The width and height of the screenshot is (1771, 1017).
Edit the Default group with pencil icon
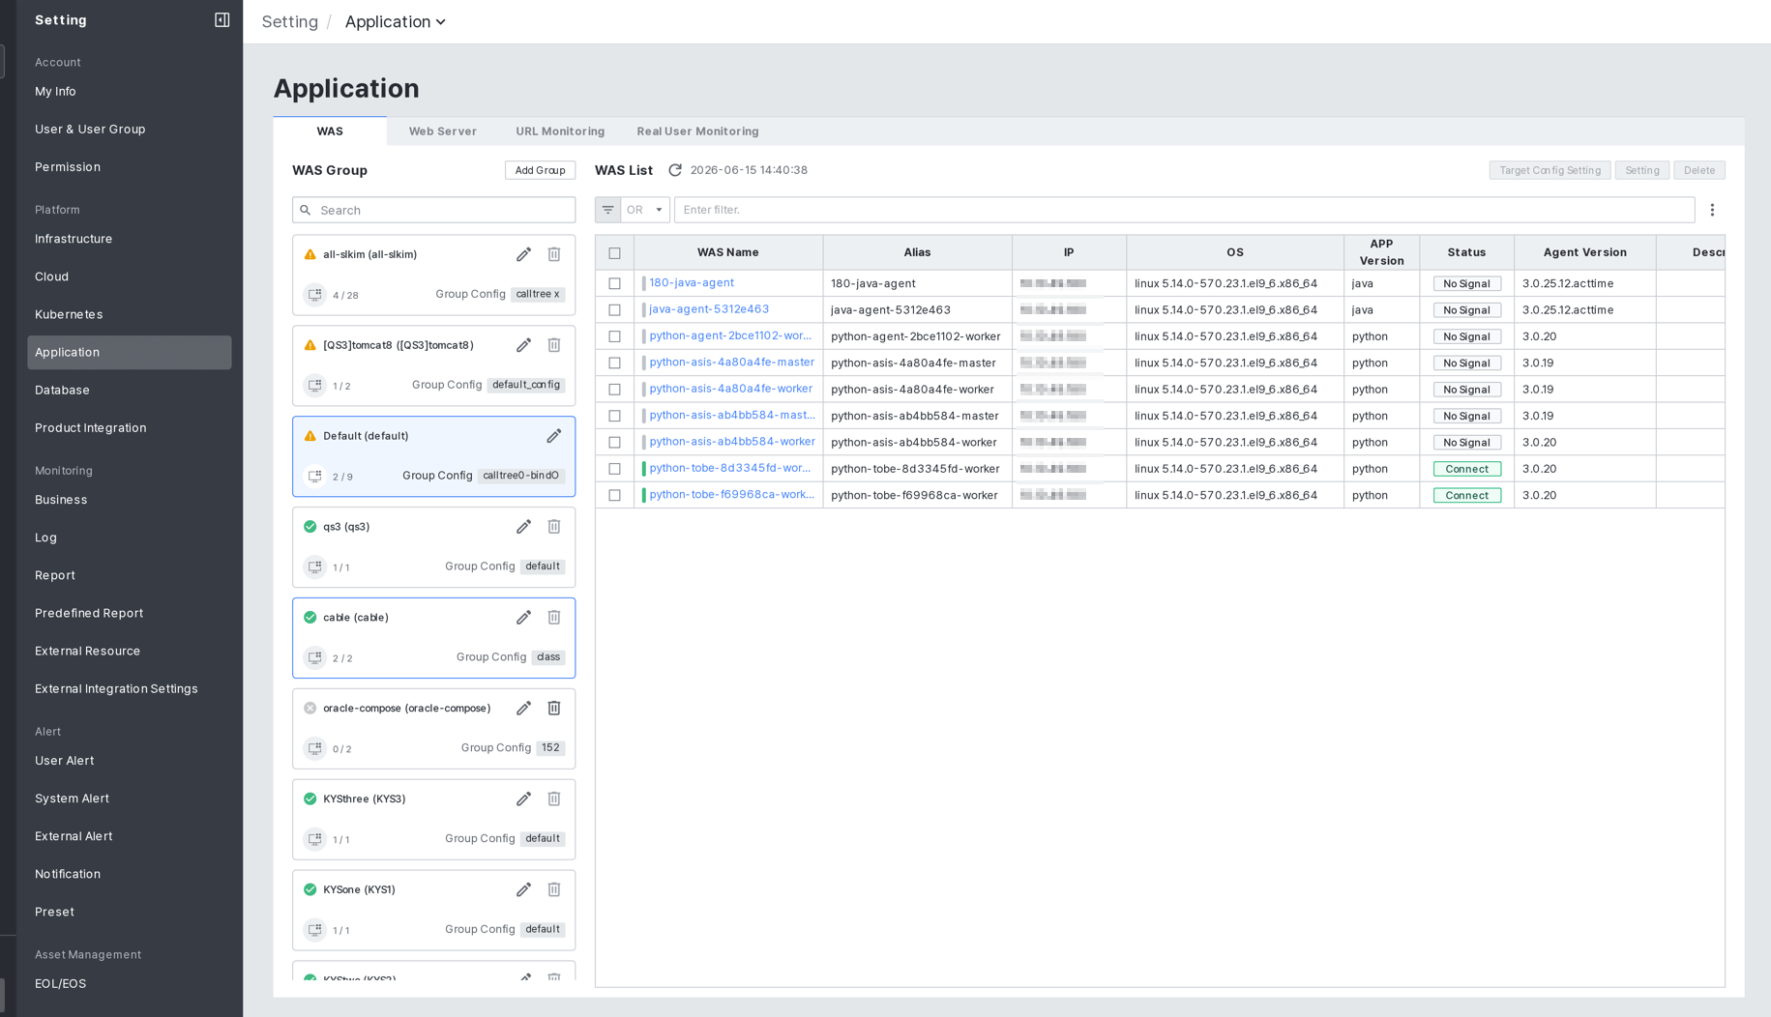pyautogui.click(x=554, y=436)
